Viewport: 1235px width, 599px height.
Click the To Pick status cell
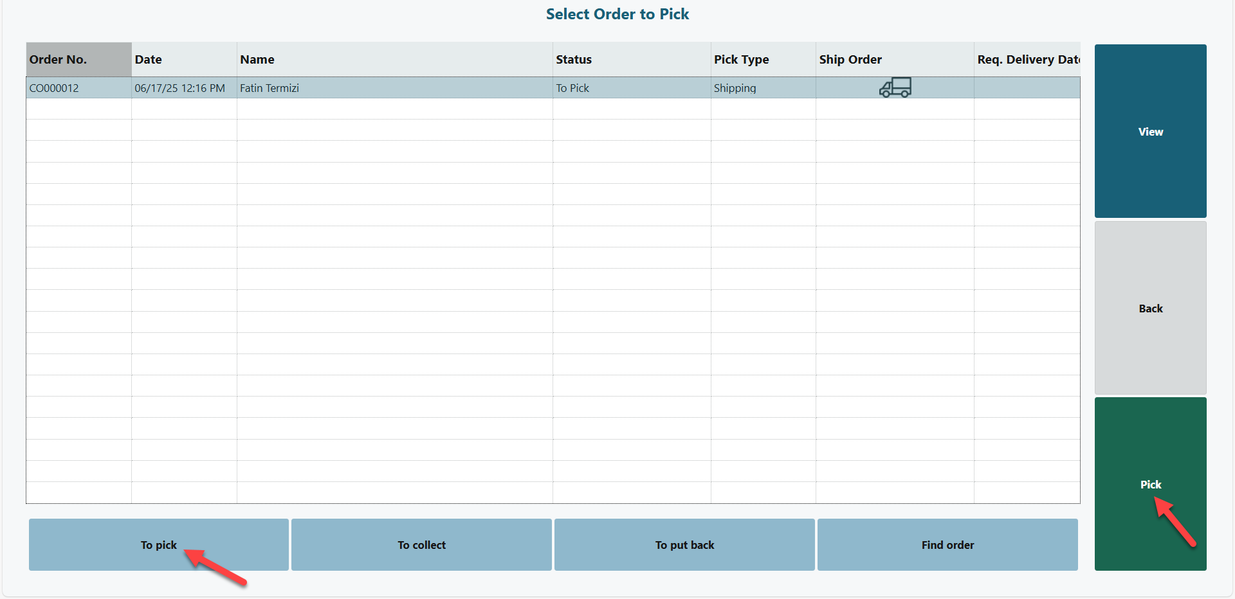[x=572, y=88]
